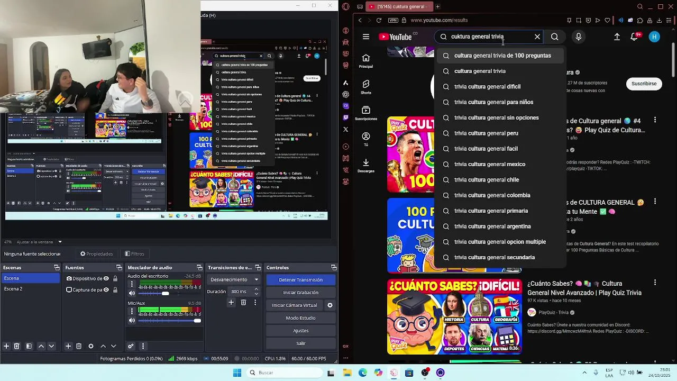Open audio mixer three-dot menu at bottom
Viewport: 677px width, 381px height.
(x=143, y=346)
